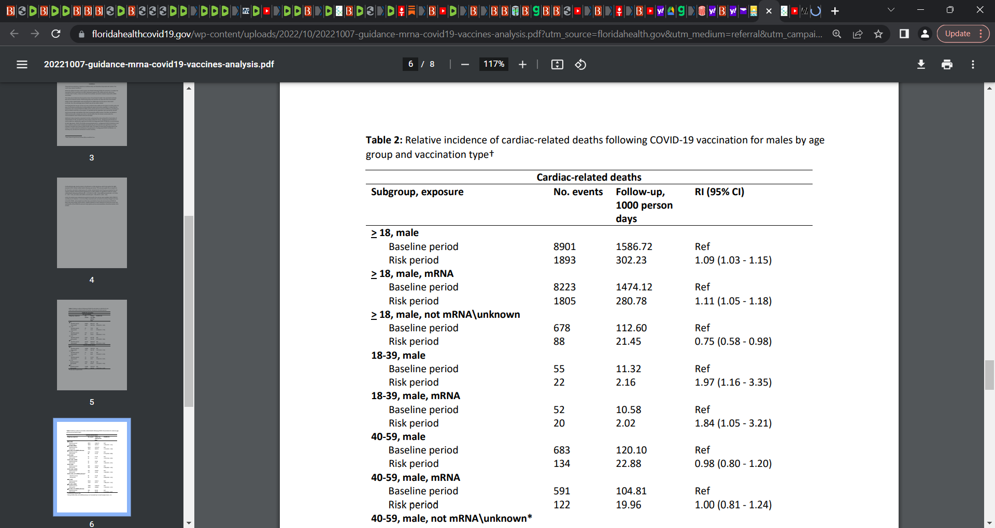Image resolution: width=995 pixels, height=528 pixels.
Task: Open the PDF viewer more actions menu
Action: click(x=973, y=64)
